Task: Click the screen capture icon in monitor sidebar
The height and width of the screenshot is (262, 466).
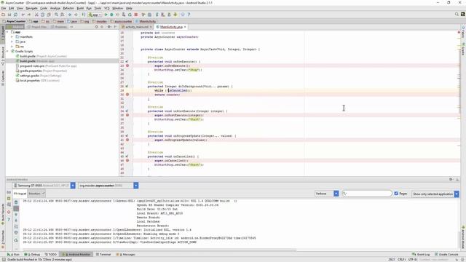Action: 9,192
